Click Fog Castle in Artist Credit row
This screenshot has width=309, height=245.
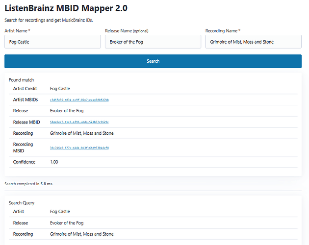[60, 89]
